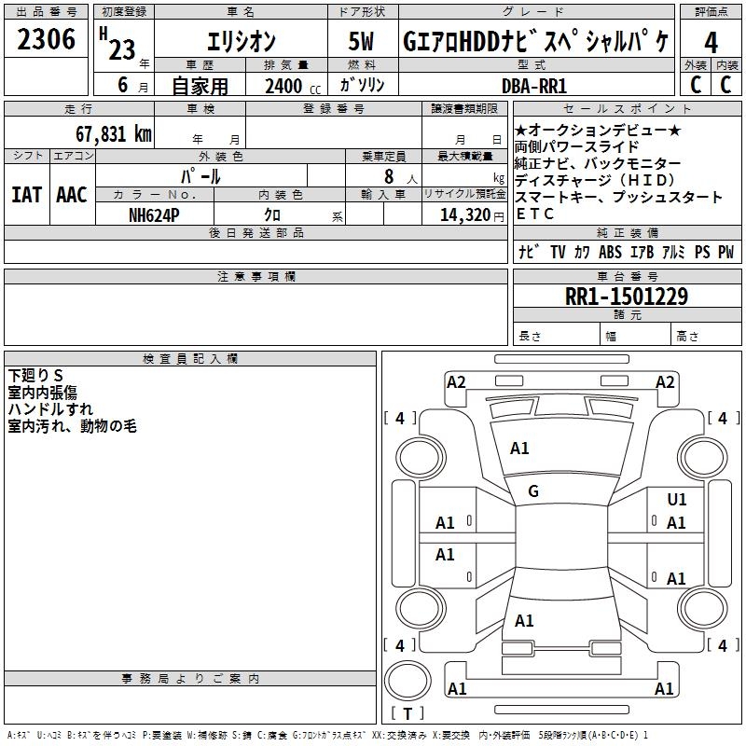Select the A1 mark on the hood
Screen dimensions: 746x746
[519, 449]
